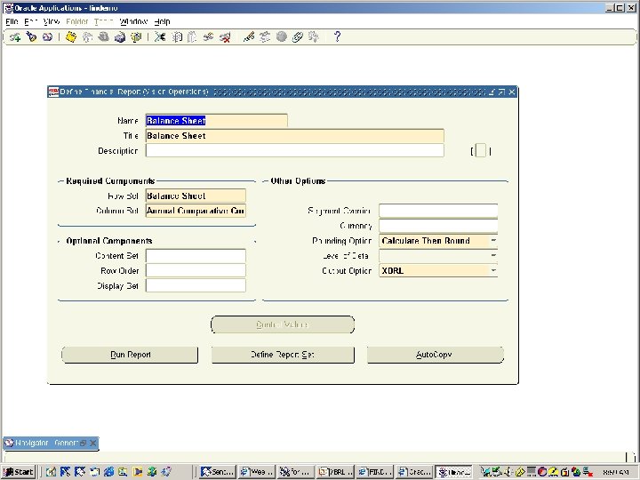The width and height of the screenshot is (640, 480).
Task: Click the Description input field
Action: 295,150
